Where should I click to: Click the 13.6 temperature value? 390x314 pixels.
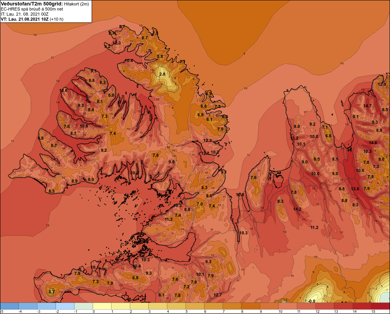(x=355, y=189)
